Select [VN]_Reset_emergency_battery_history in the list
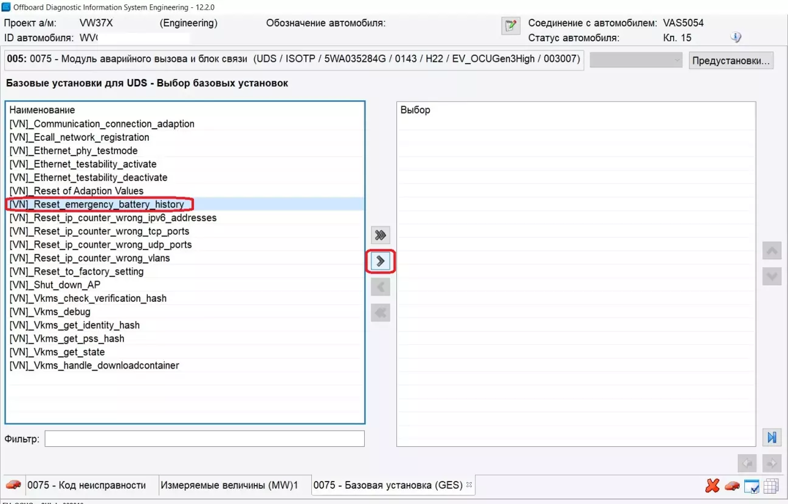The width and height of the screenshot is (788, 504). point(97,205)
